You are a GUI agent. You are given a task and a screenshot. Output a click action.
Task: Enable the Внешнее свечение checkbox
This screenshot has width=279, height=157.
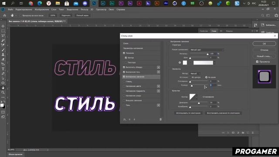click(124, 100)
